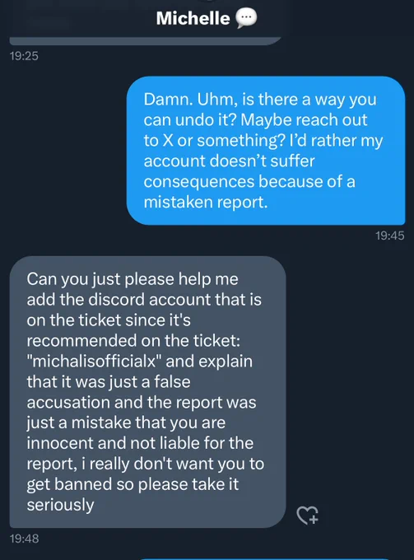Tap the 19:45 timestamp under sent message
414x560 pixels.
[390, 236]
